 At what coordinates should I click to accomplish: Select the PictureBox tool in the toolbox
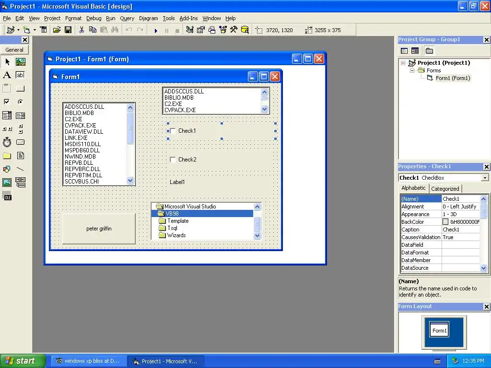[x=20, y=62]
